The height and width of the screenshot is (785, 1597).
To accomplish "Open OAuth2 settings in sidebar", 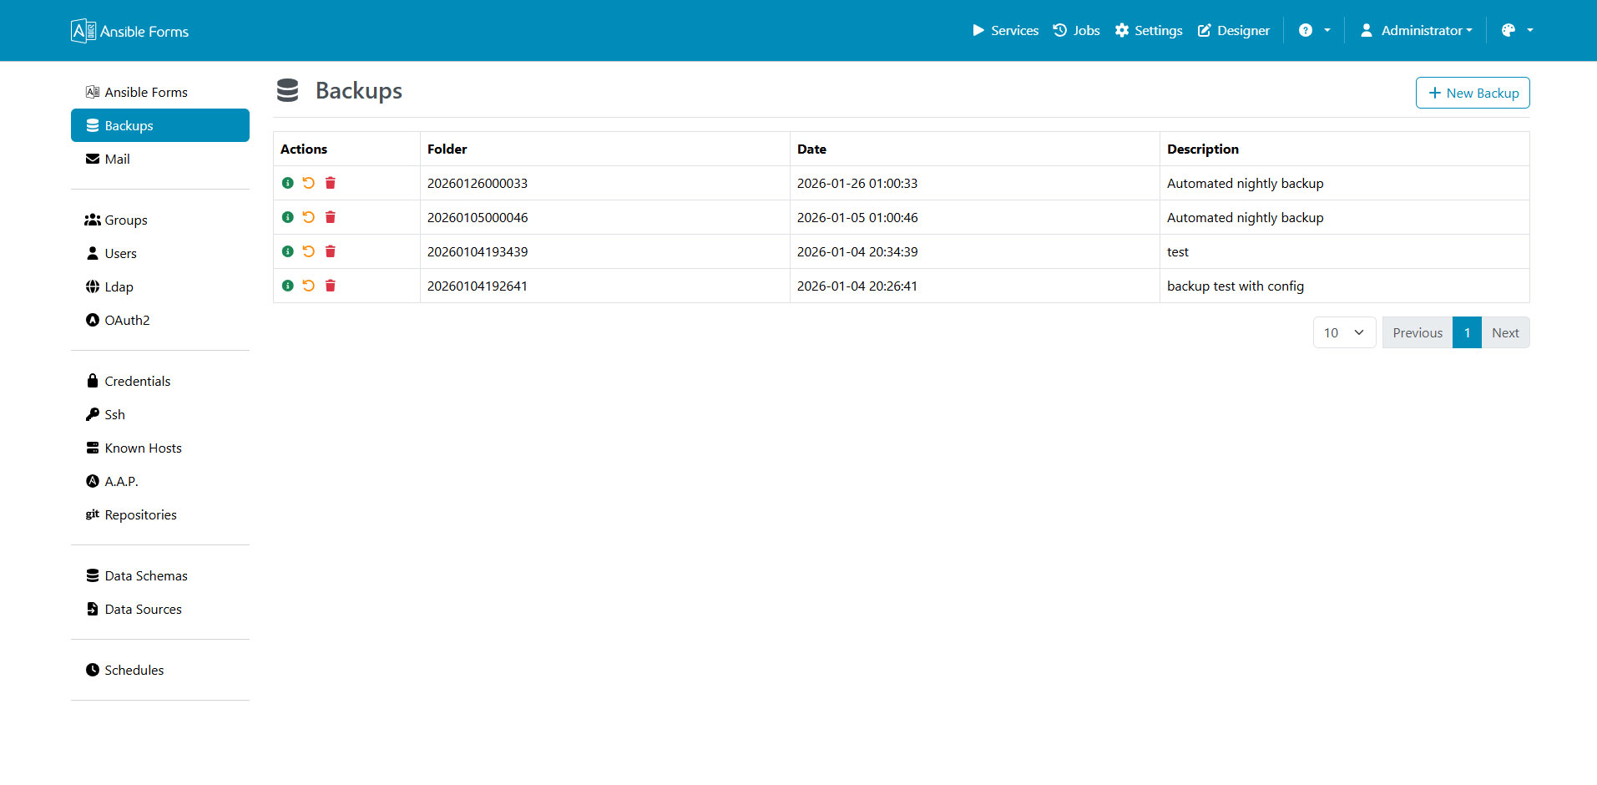I will 160,320.
